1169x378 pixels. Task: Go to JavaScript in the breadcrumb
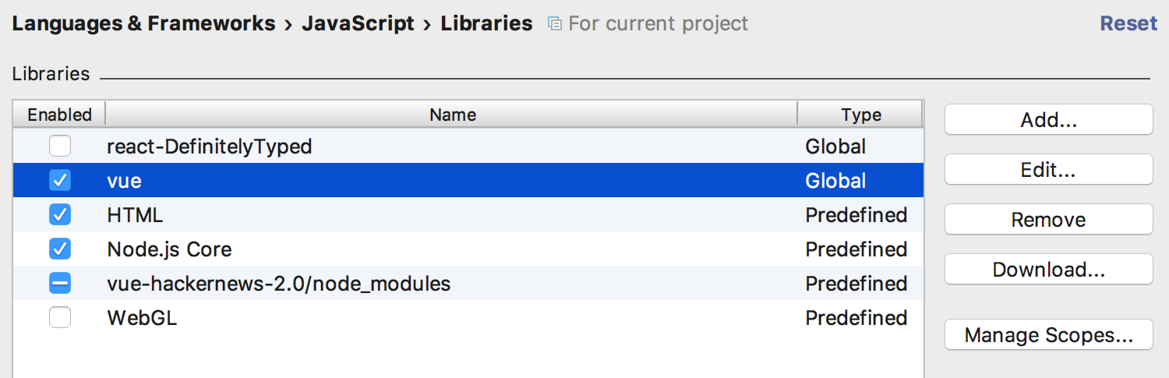[358, 23]
